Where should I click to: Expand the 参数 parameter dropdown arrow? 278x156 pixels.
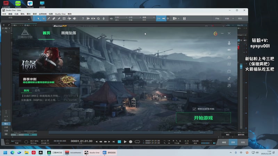click(29, 19)
